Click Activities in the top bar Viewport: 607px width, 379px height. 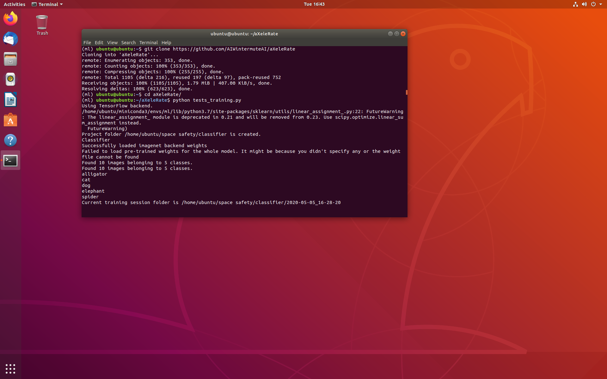click(14, 4)
